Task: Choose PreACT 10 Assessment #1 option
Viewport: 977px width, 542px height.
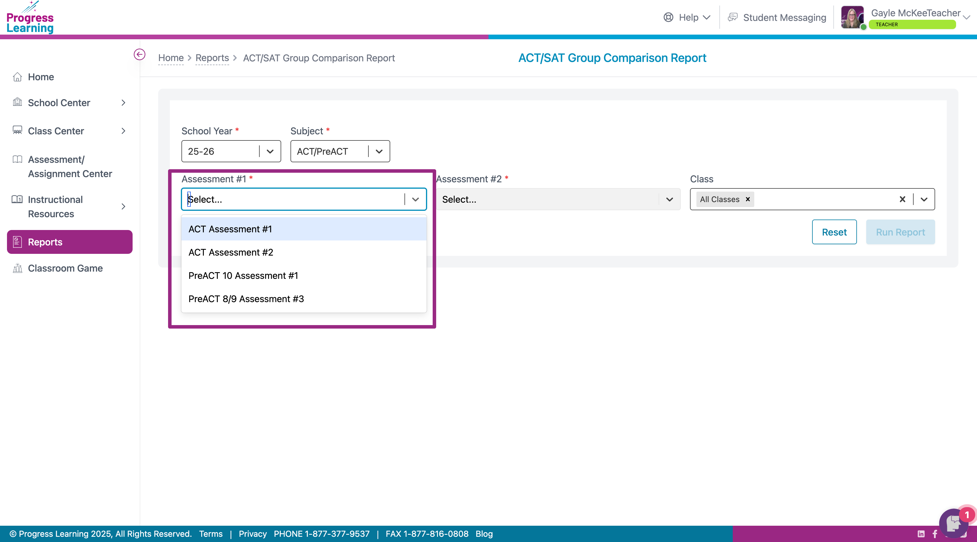Action: [x=243, y=275]
